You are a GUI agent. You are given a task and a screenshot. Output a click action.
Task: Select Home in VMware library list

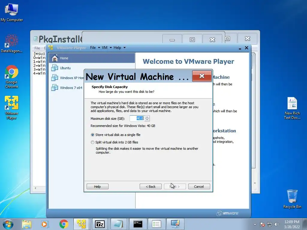pos(92,58)
